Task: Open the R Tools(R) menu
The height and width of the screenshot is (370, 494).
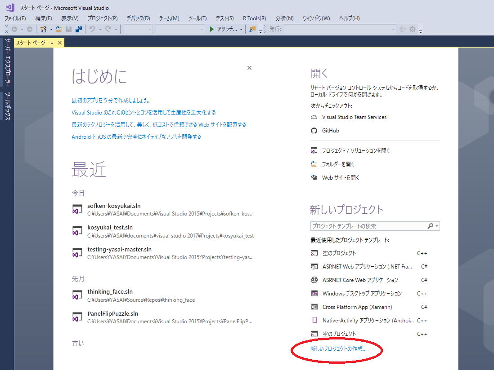Action: (x=254, y=18)
